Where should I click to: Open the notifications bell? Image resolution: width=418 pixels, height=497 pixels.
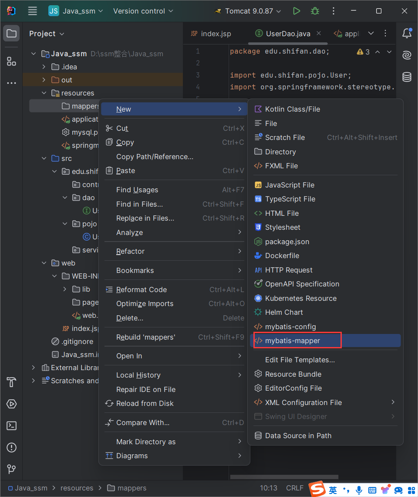click(407, 33)
